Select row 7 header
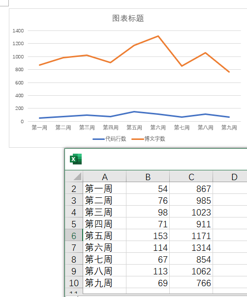Screen dimensions: 247x297 [74, 247]
